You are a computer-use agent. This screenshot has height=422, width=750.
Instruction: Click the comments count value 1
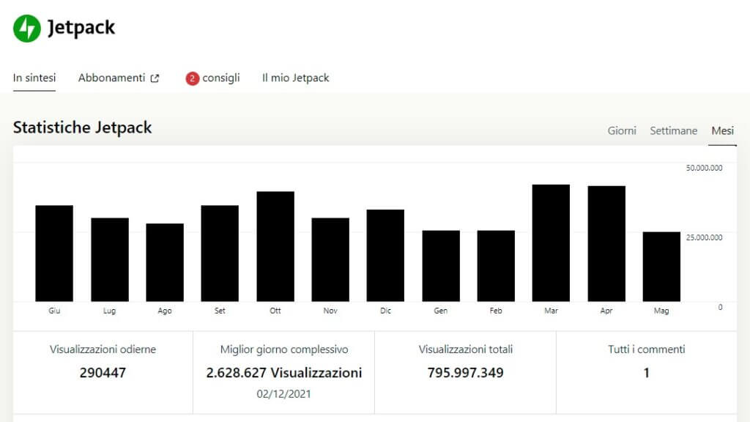(647, 373)
